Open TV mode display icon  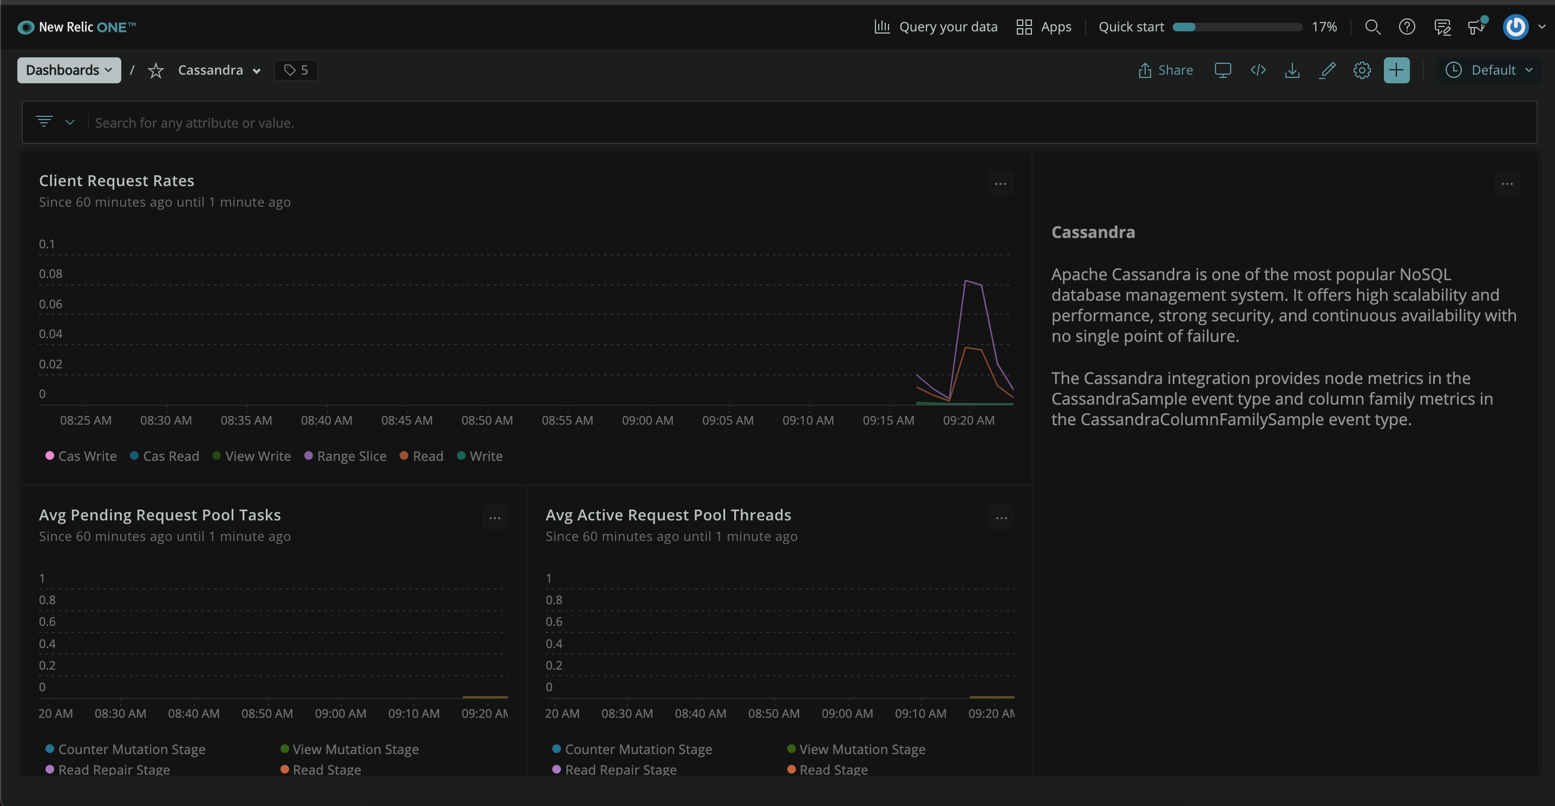pos(1223,70)
